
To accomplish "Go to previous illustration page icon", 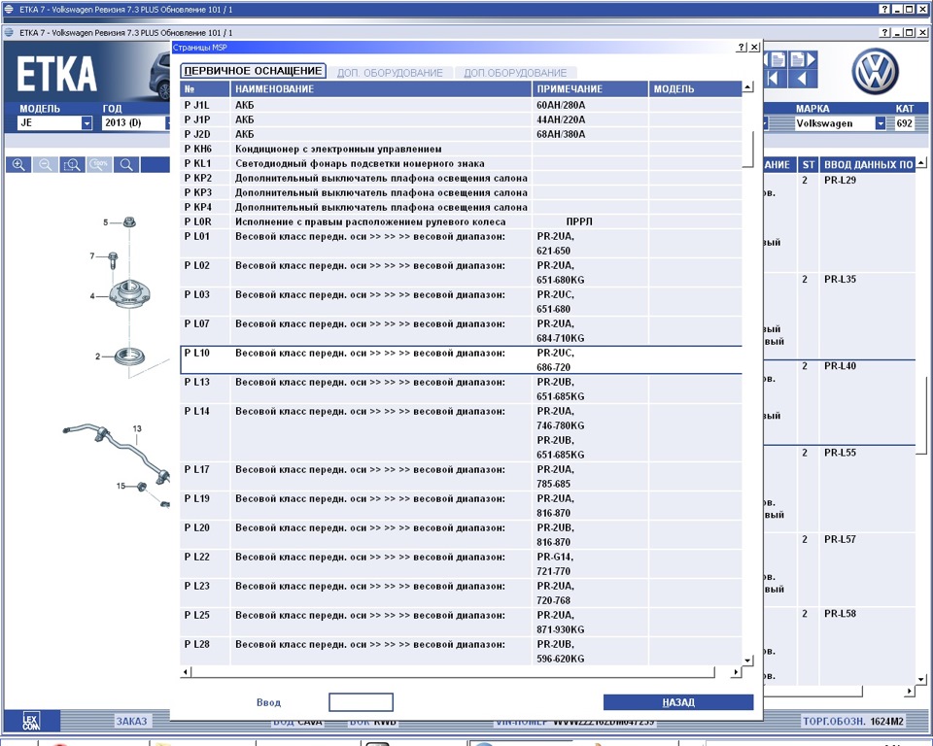I will tap(777, 59).
